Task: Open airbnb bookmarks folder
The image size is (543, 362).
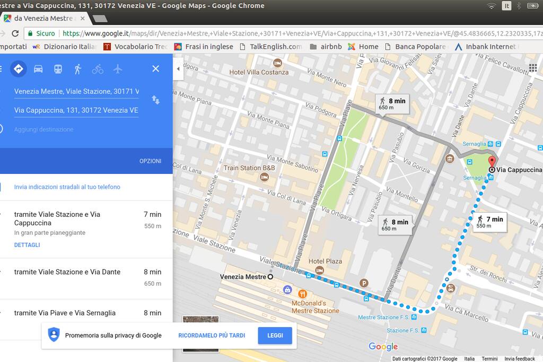Action: 326,46
